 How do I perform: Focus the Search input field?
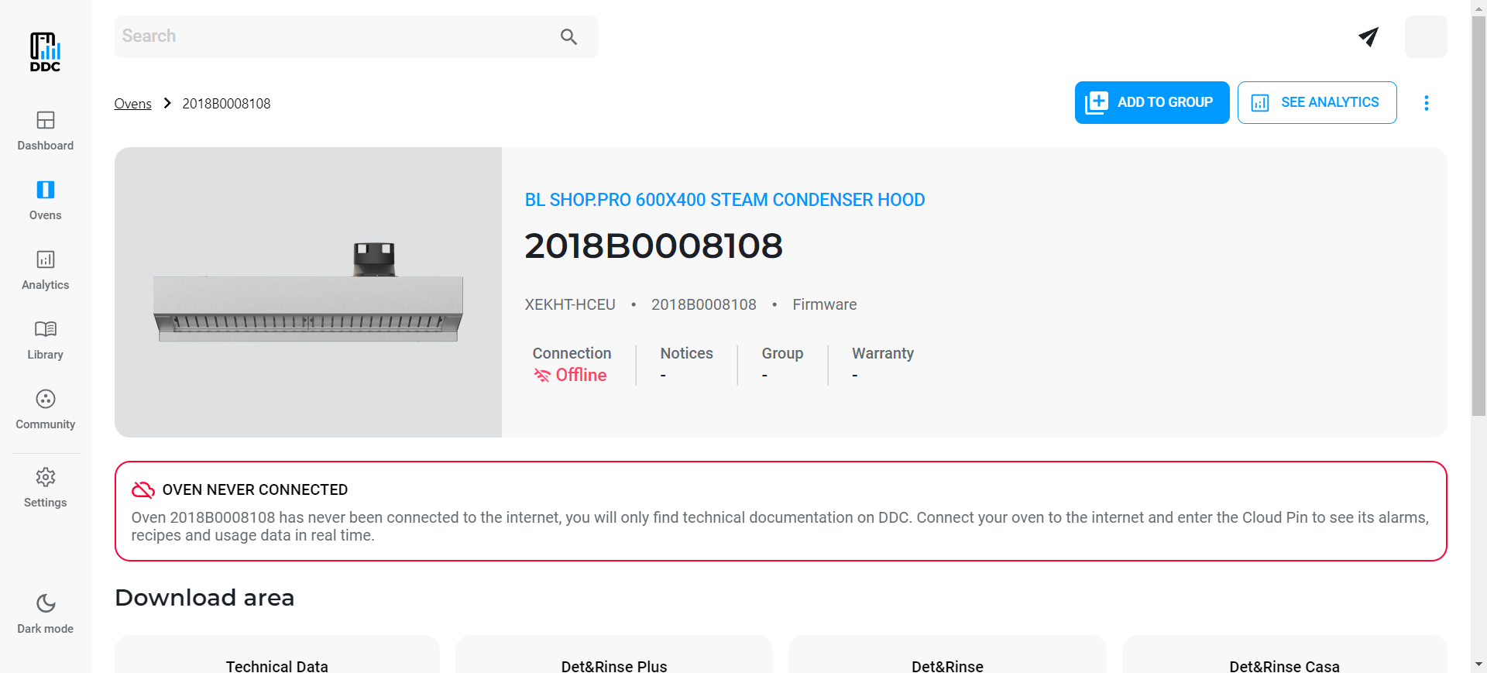[333, 36]
